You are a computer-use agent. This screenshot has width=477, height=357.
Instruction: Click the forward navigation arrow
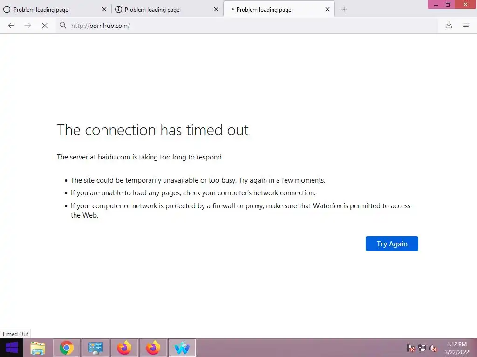27,26
